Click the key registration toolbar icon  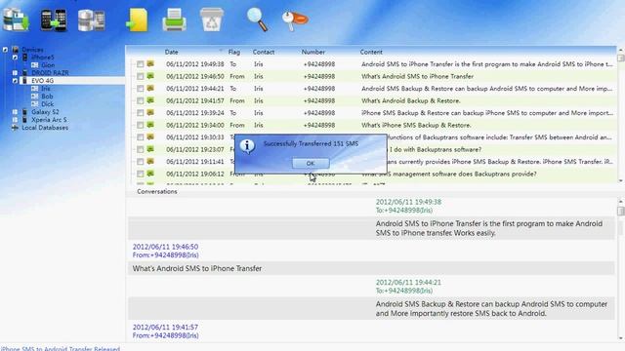295,19
